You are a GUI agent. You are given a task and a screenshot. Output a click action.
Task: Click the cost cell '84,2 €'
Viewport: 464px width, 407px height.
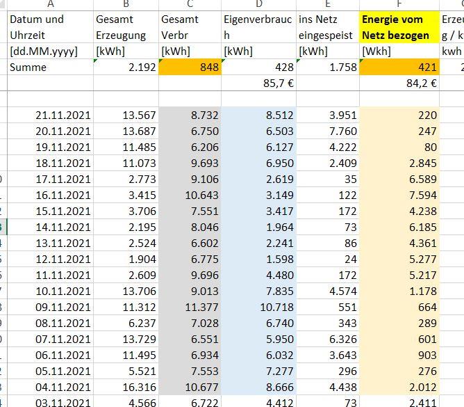pos(399,83)
